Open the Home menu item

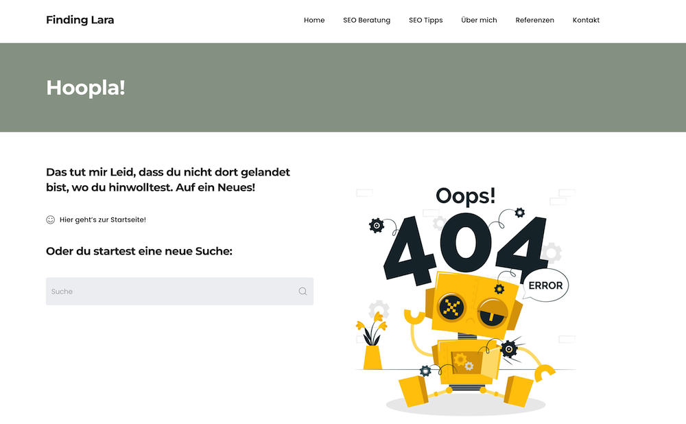click(314, 20)
